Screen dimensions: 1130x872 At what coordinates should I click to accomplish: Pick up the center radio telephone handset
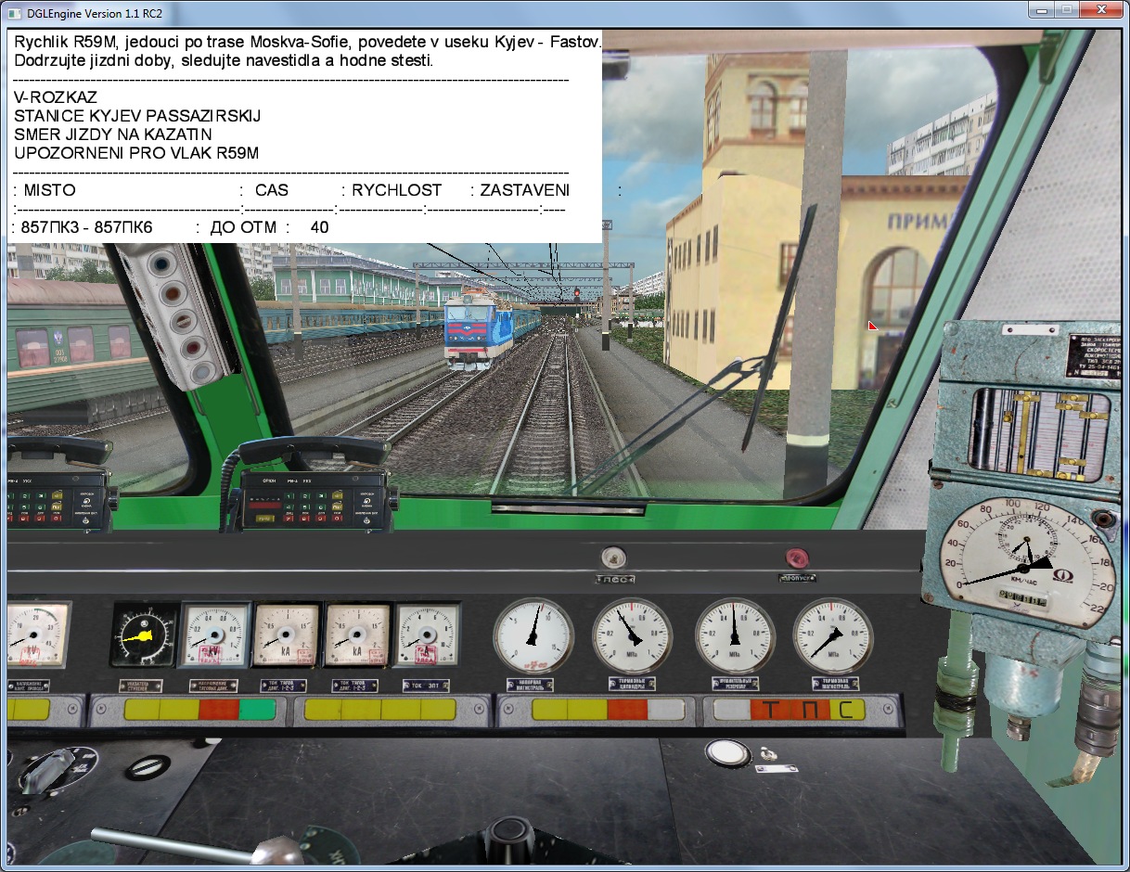(x=313, y=451)
